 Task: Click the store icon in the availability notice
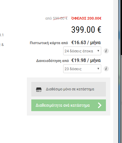(39, 89)
